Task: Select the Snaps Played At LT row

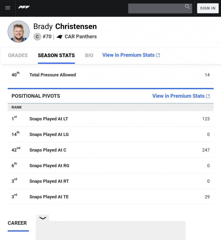Action: click(110, 119)
